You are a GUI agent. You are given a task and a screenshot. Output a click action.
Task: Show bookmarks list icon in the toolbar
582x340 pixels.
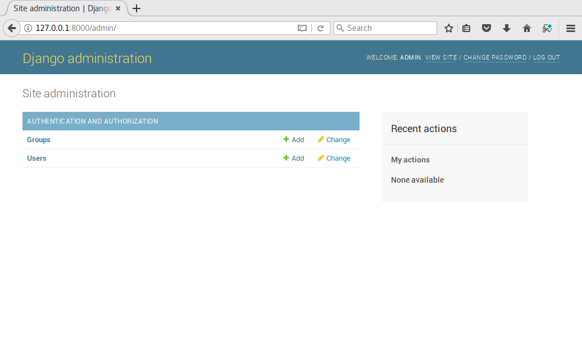[466, 28]
